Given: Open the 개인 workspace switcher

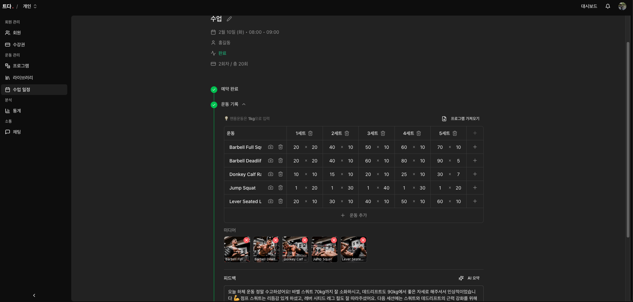Looking at the screenshot, I should pos(30,6).
